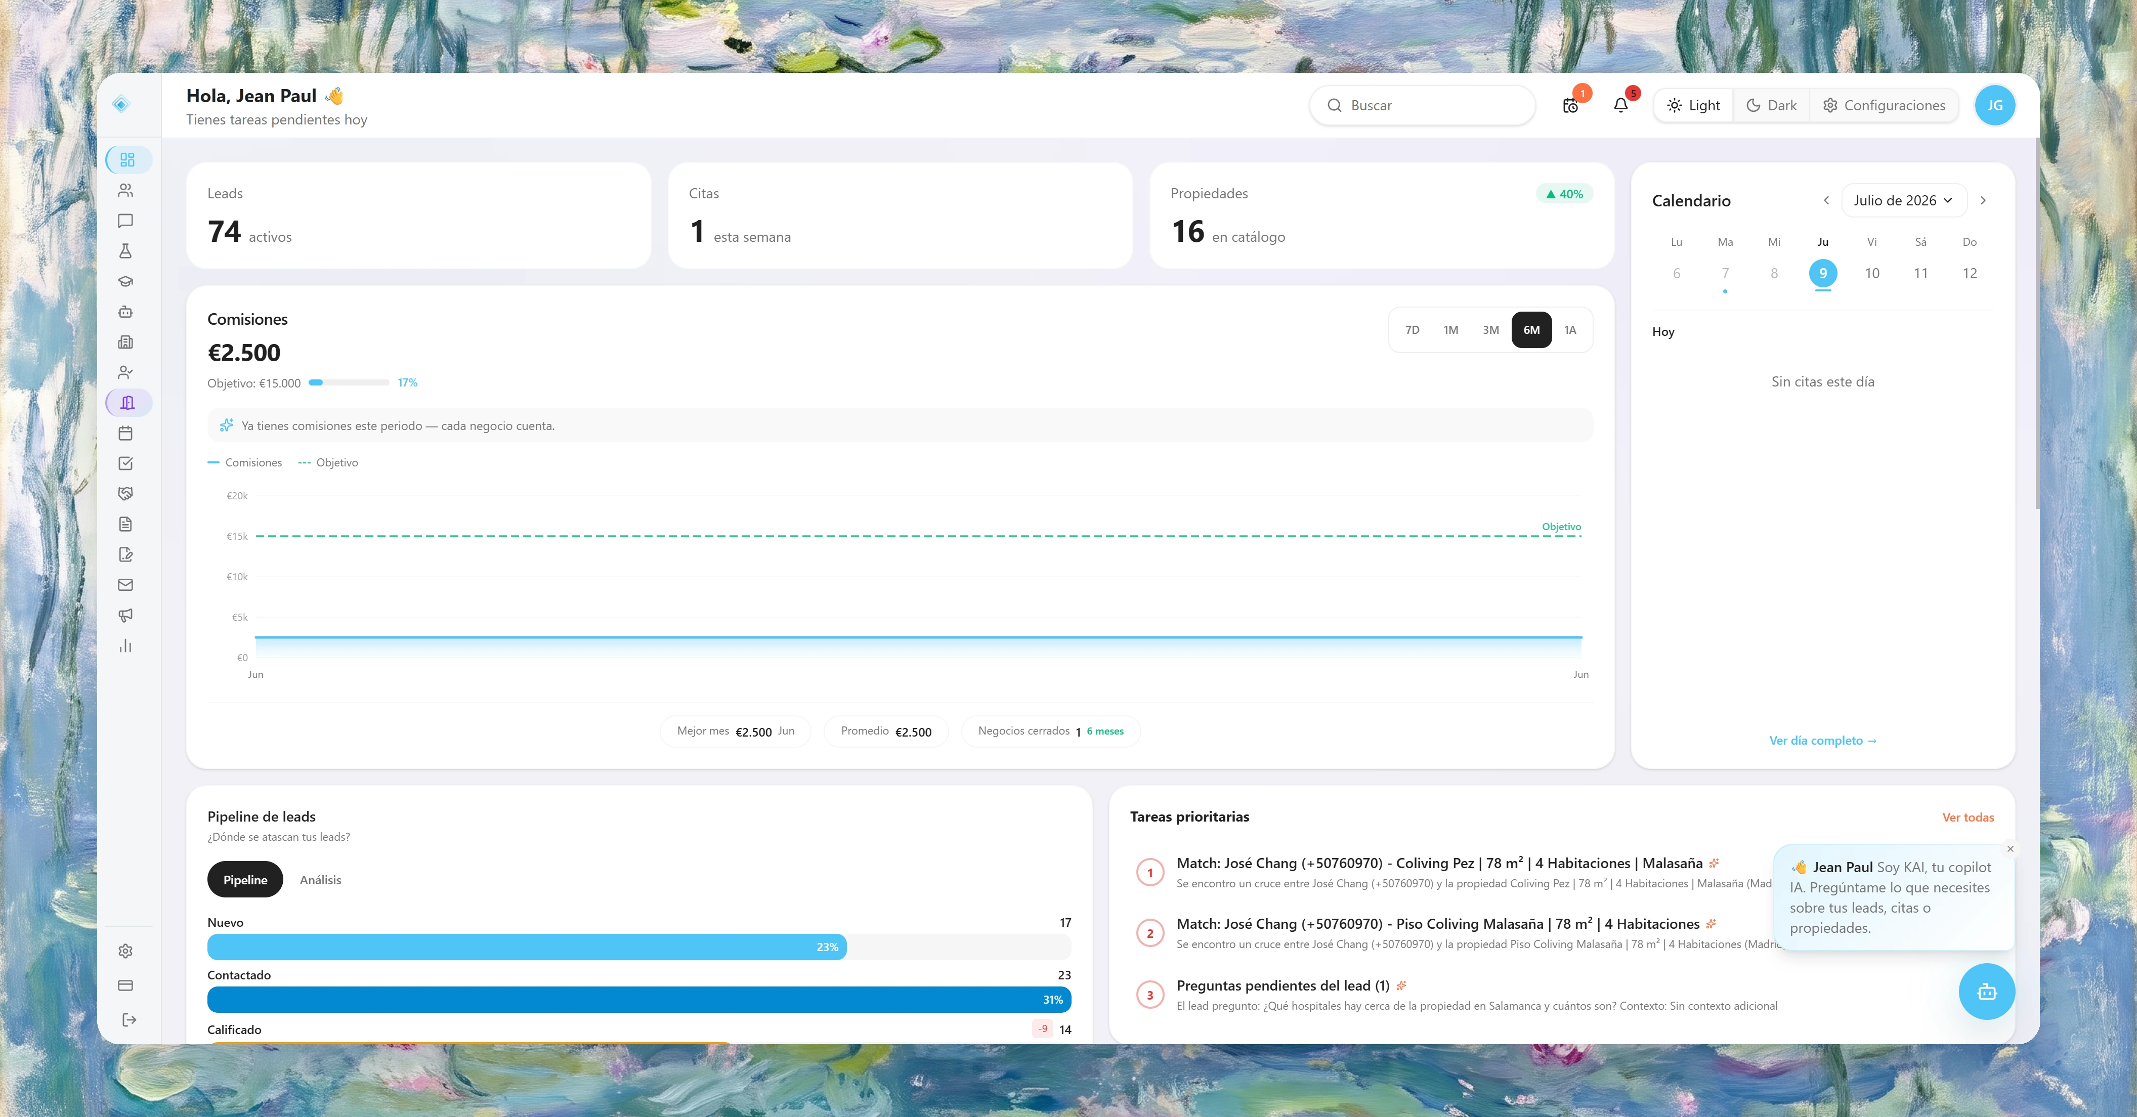The width and height of the screenshot is (2137, 1117).
Task: Click the Contactado pipeline bar at 31%
Action: tap(639, 1000)
